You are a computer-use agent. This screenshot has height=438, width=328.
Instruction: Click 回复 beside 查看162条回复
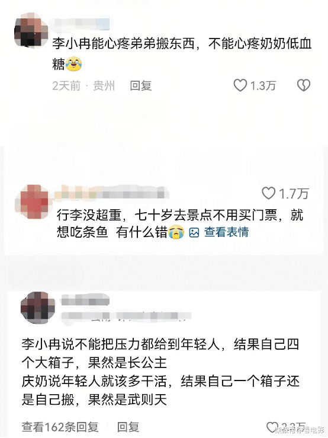click(x=128, y=427)
